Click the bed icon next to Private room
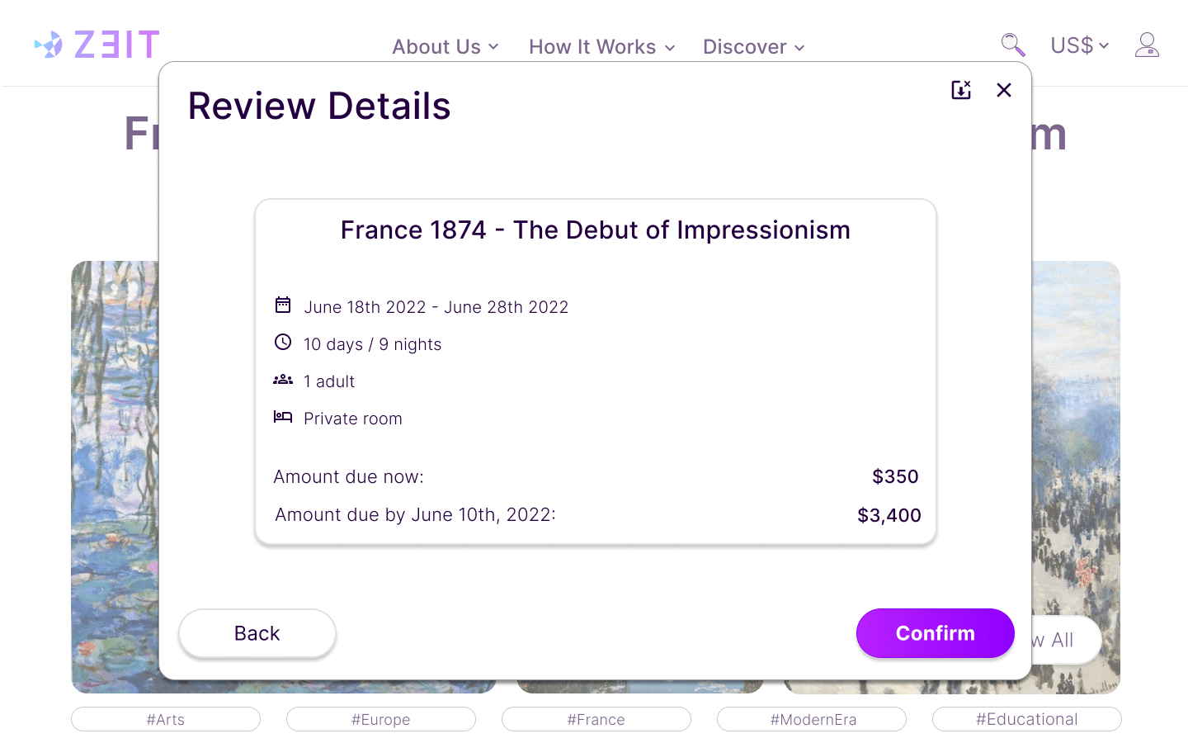This screenshot has width=1188, height=743. coord(283,417)
